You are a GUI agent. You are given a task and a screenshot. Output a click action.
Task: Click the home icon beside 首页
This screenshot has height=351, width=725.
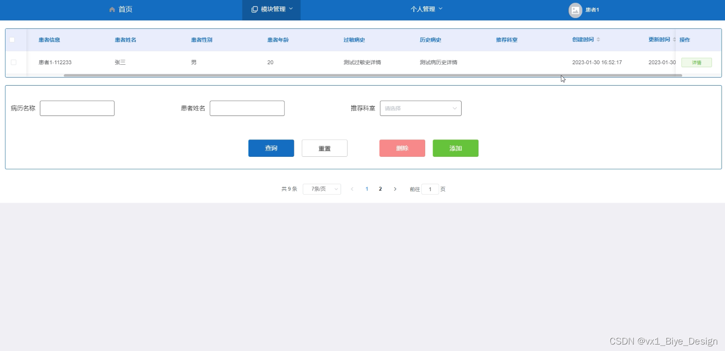pyautogui.click(x=112, y=9)
